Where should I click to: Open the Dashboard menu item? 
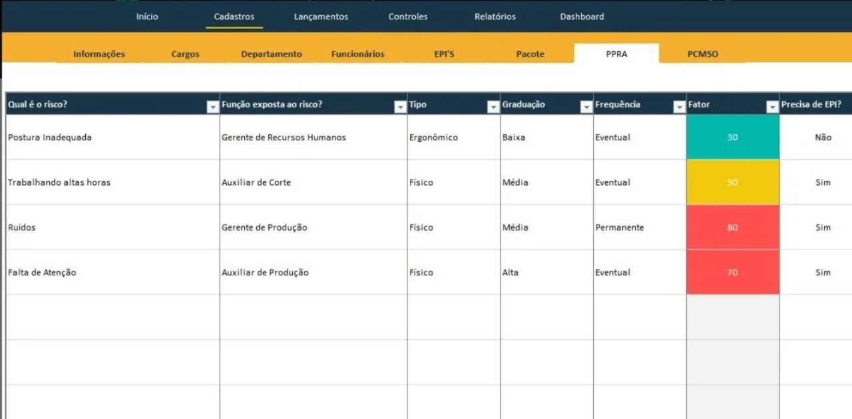point(582,17)
